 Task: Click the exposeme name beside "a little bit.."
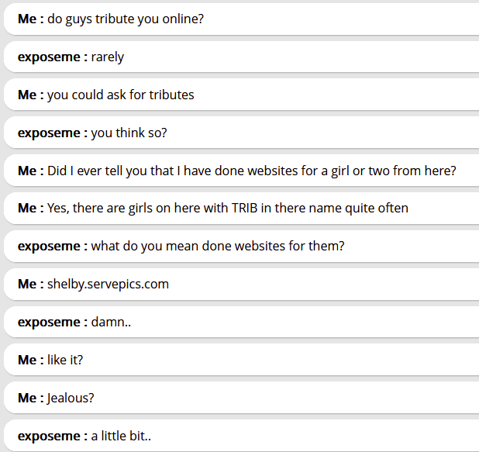[48, 436]
